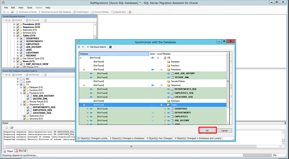The width and height of the screenshot is (289, 159).
Task: Toggle the JOB_HISTORY table checkbox
Action: 21,47
